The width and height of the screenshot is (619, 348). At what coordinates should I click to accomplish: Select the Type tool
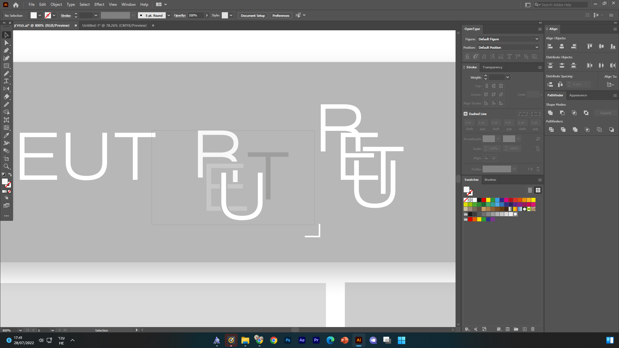(x=6, y=81)
